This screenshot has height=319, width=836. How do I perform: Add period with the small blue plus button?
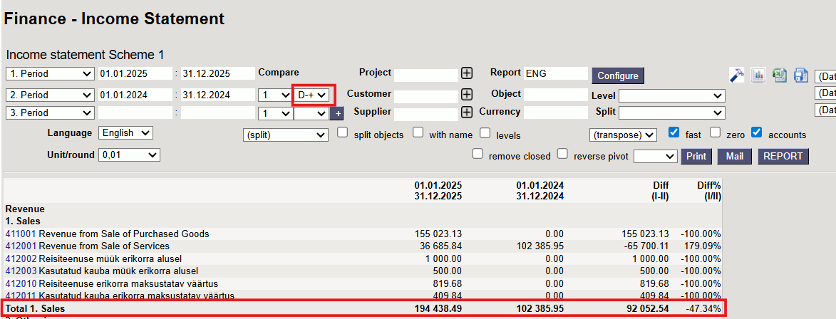(x=337, y=113)
